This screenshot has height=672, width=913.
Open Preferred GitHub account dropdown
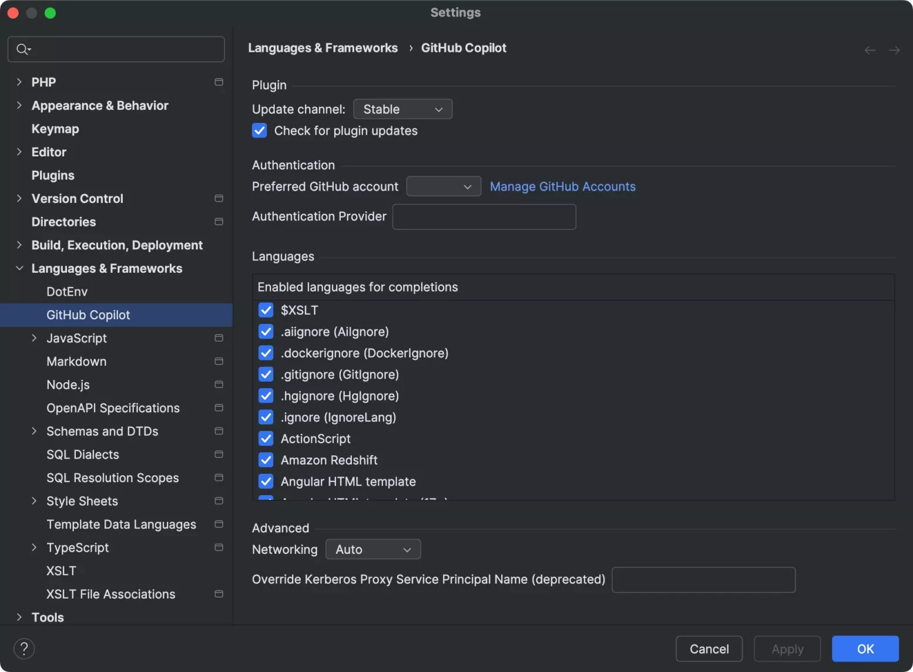444,187
